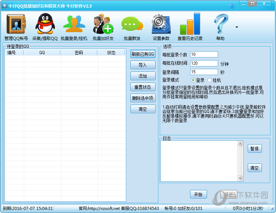The height and width of the screenshot is (213, 276).
Task: Click the 暂停 pause button in log panel
Action: tap(255, 149)
